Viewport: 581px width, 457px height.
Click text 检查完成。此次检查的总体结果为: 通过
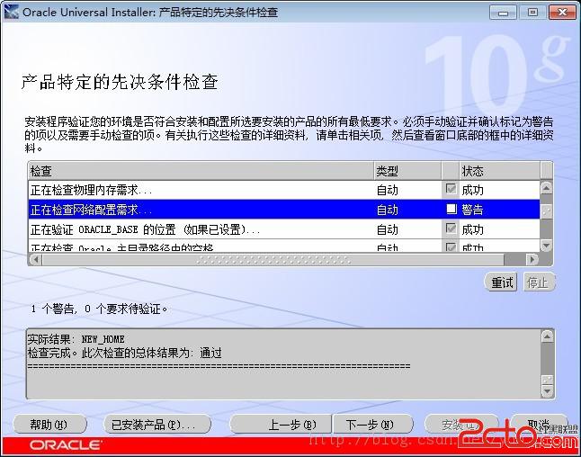125,353
